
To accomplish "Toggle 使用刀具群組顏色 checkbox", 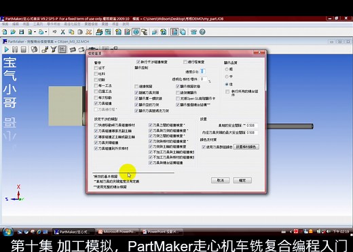I will pyautogui.click(x=204, y=147).
